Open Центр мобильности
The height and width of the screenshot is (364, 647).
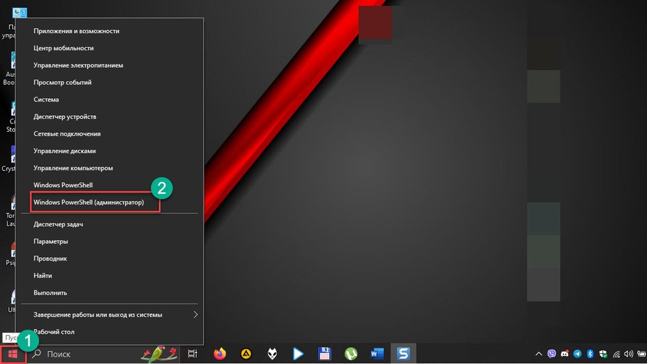coord(110,48)
